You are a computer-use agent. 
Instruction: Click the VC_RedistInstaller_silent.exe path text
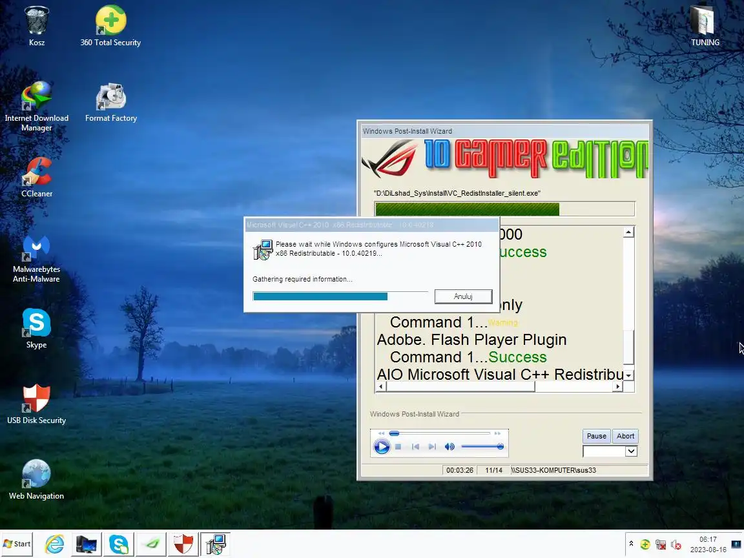[457, 193]
